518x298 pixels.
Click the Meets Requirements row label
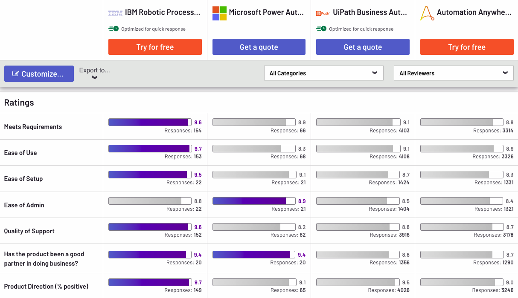pyautogui.click(x=33, y=126)
